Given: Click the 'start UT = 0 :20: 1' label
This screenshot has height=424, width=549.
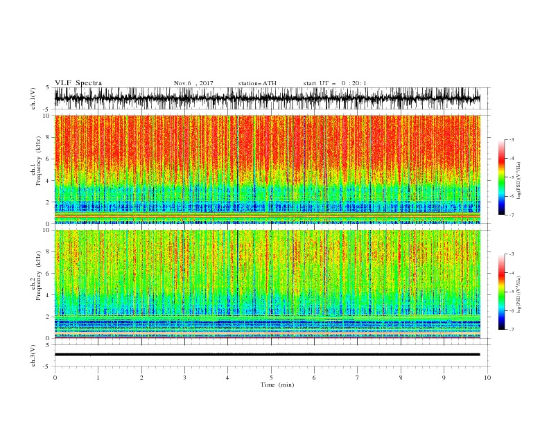Looking at the screenshot, I should pyautogui.click(x=334, y=83).
